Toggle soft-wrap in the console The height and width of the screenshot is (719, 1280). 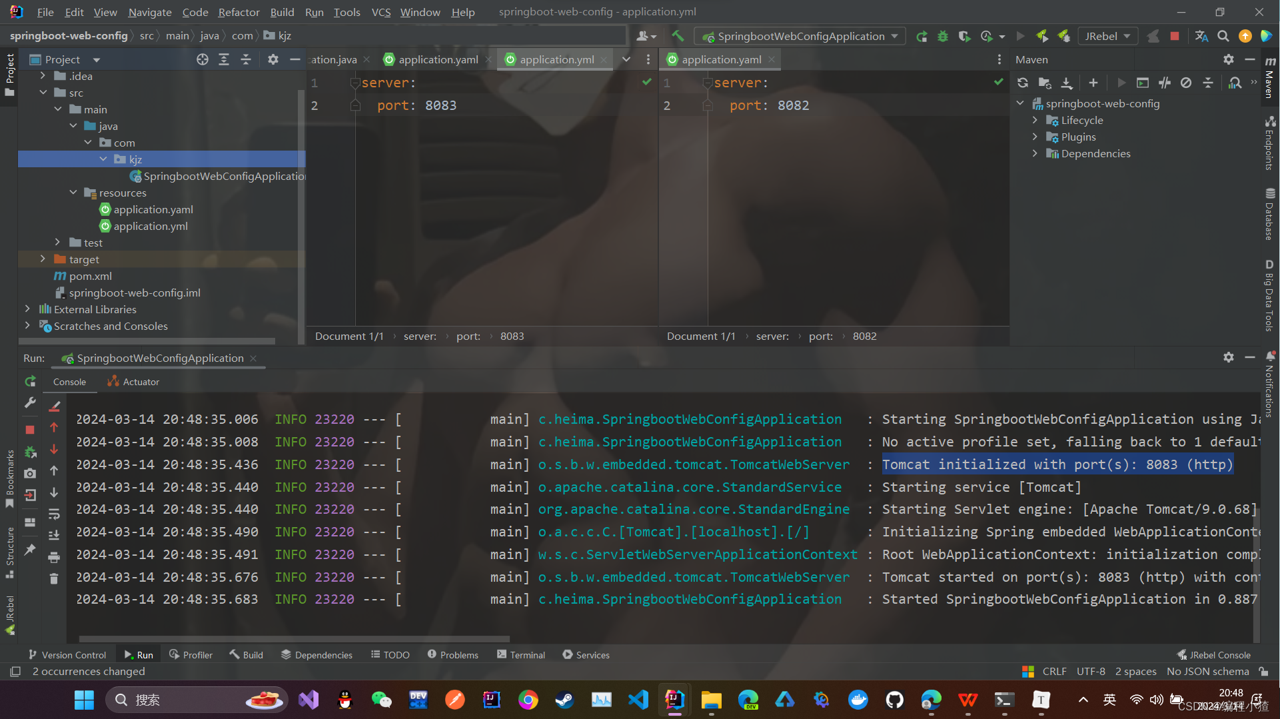pyautogui.click(x=54, y=514)
